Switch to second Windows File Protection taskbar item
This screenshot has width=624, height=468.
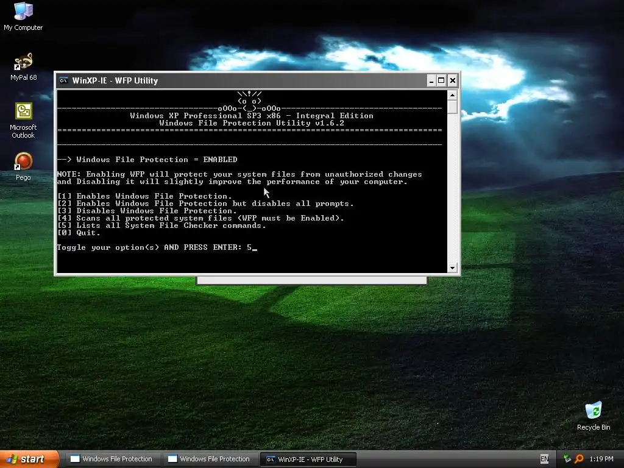pos(209,459)
